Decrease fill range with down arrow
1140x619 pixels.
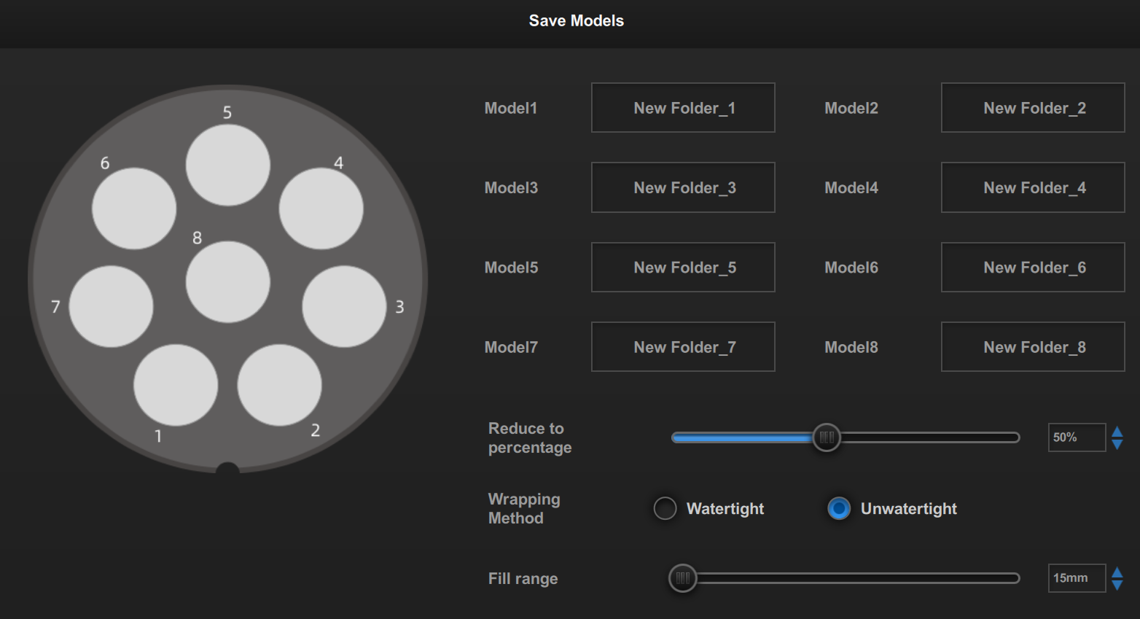1117,585
